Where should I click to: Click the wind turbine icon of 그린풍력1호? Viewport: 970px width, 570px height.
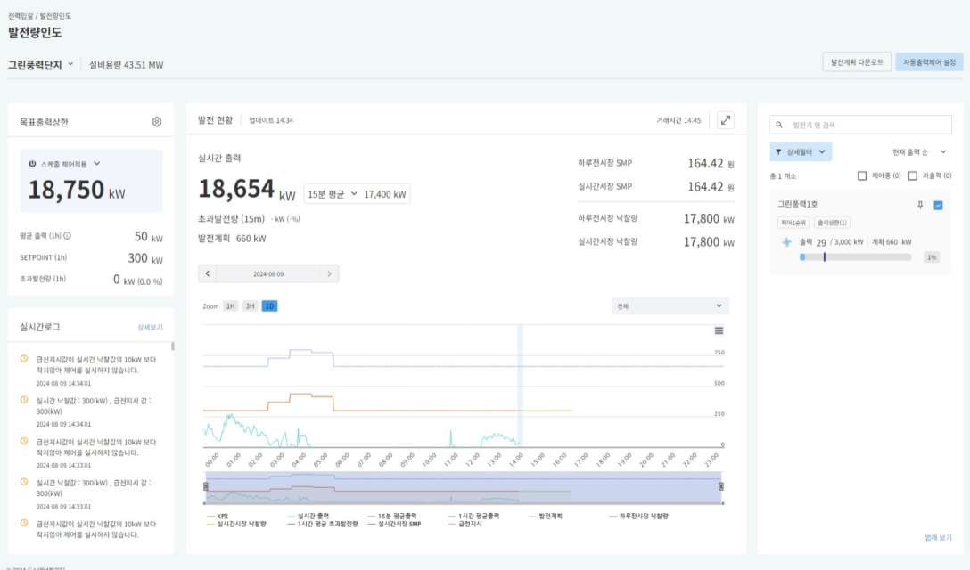point(786,241)
